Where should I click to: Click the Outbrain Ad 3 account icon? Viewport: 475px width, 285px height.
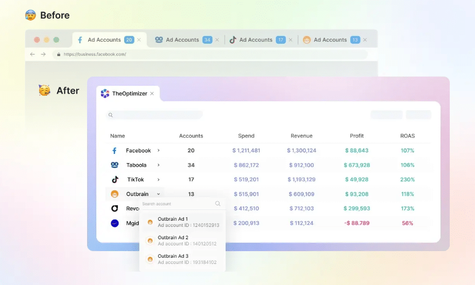coord(150,259)
